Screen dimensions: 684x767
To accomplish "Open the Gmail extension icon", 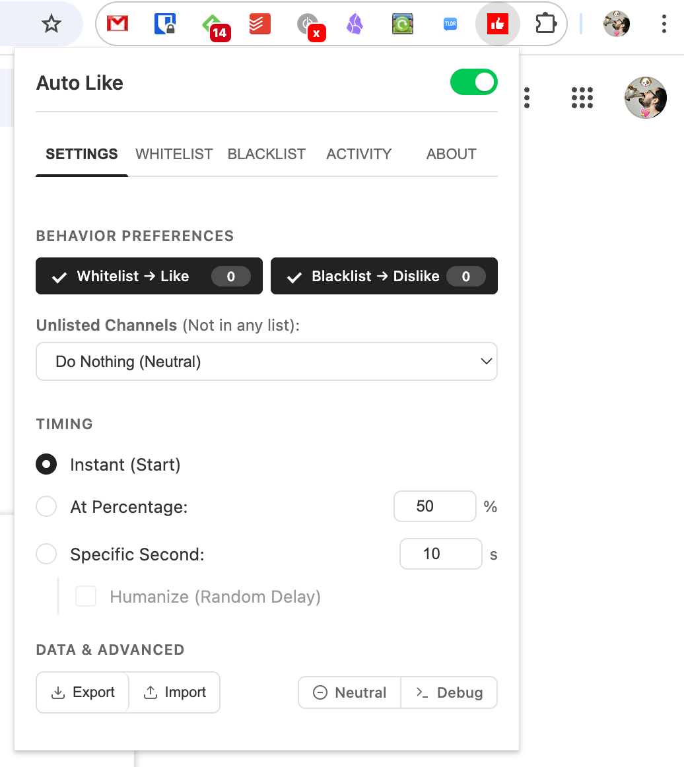I will (x=118, y=24).
